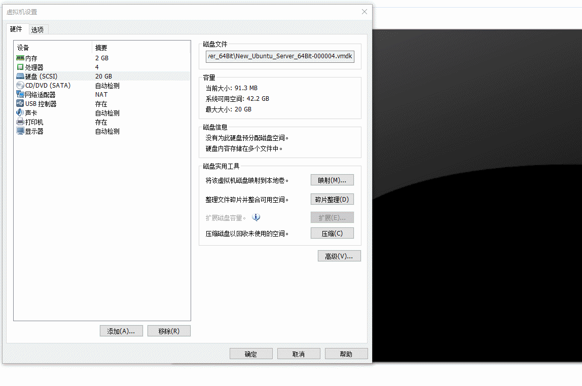This screenshot has height=386, width=582.
Task: Click the 碎片整理(D) button
Action: pyautogui.click(x=332, y=200)
